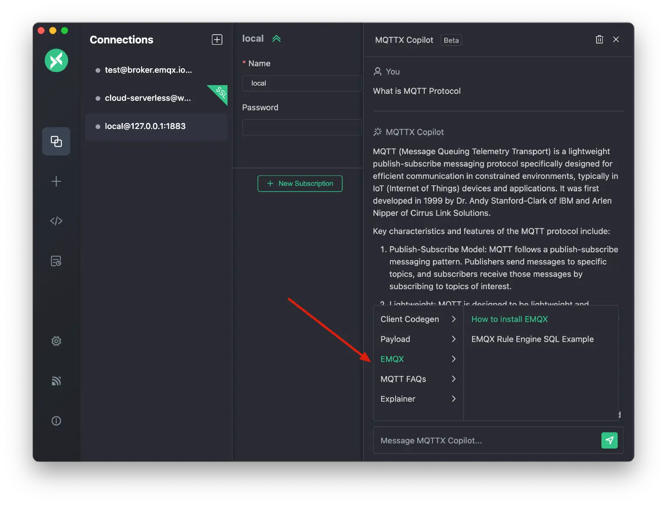
Task: Close the MQTTX Copilot panel
Action: 616,39
